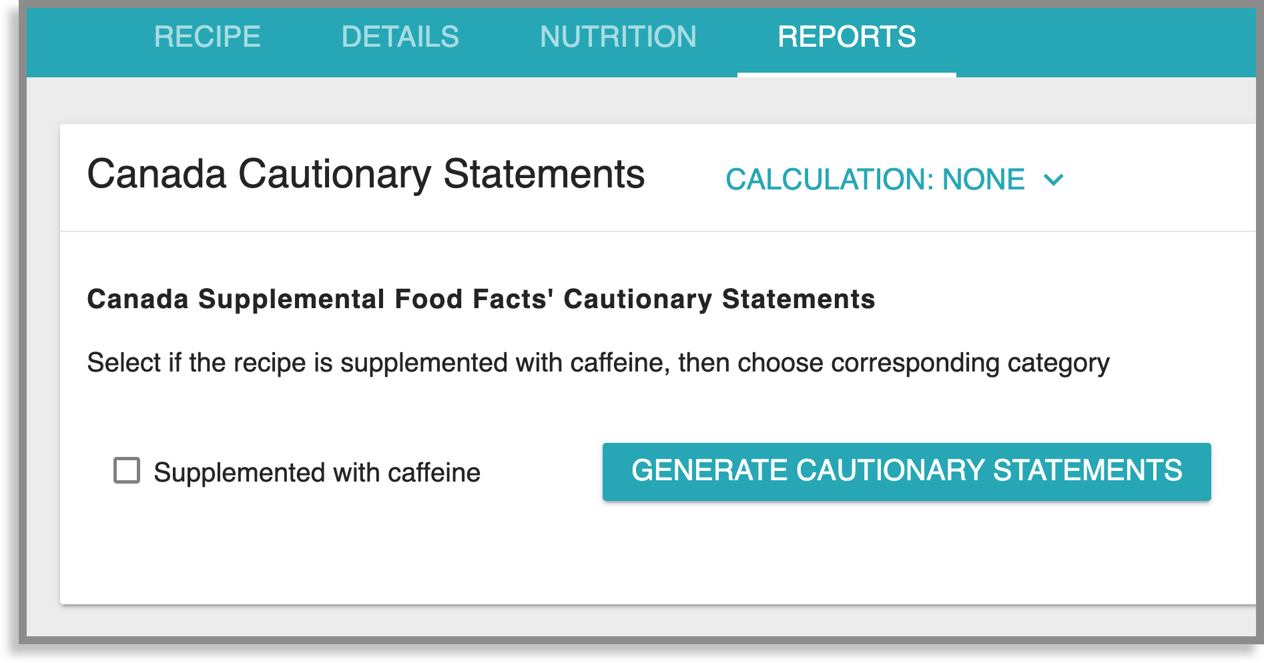Select the REPORTS tab
Viewport: 1264px width, 663px height.
pyautogui.click(x=846, y=37)
